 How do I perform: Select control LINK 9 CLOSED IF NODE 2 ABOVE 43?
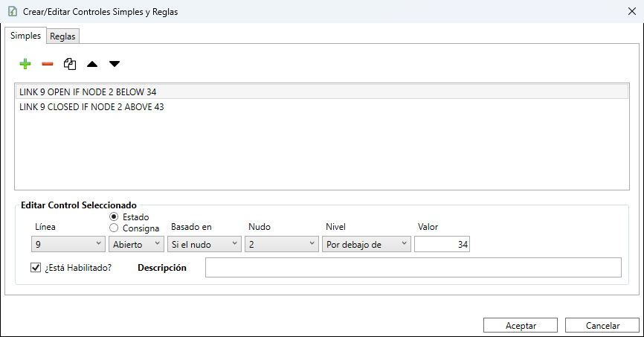click(x=321, y=107)
